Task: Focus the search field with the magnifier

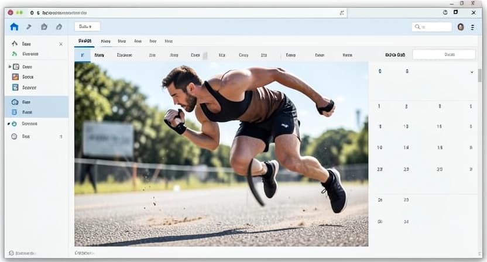Action: (432, 27)
